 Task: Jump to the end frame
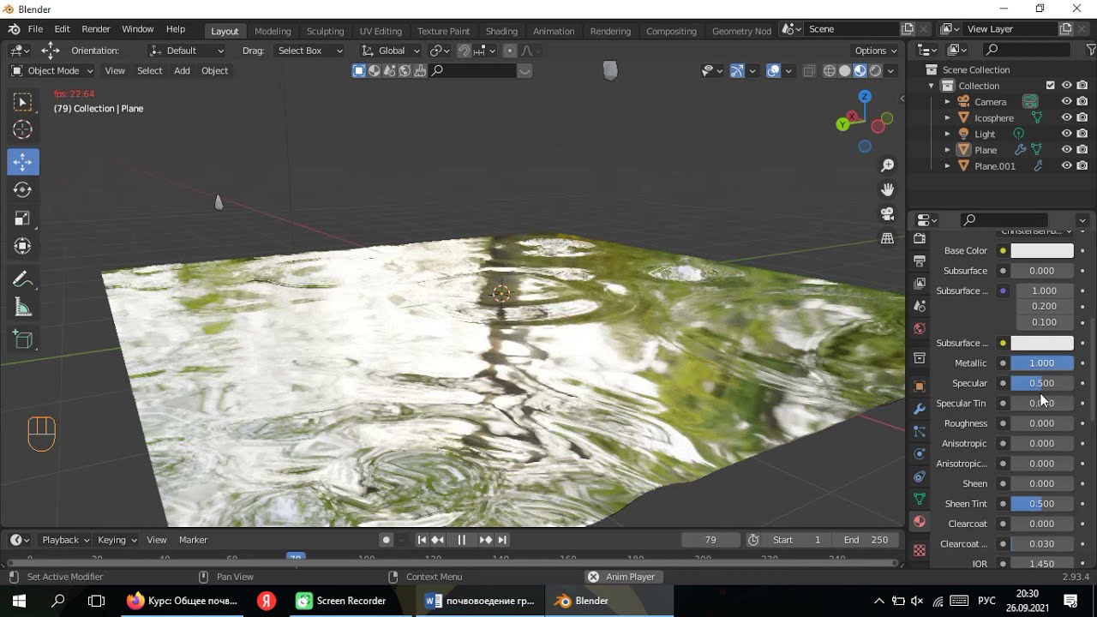[x=502, y=540]
